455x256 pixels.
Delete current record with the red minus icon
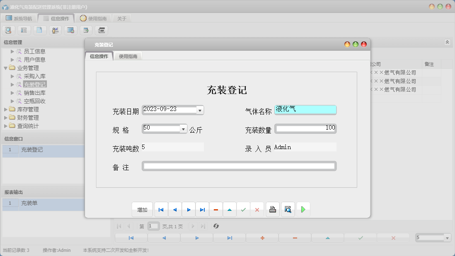pyautogui.click(x=216, y=209)
